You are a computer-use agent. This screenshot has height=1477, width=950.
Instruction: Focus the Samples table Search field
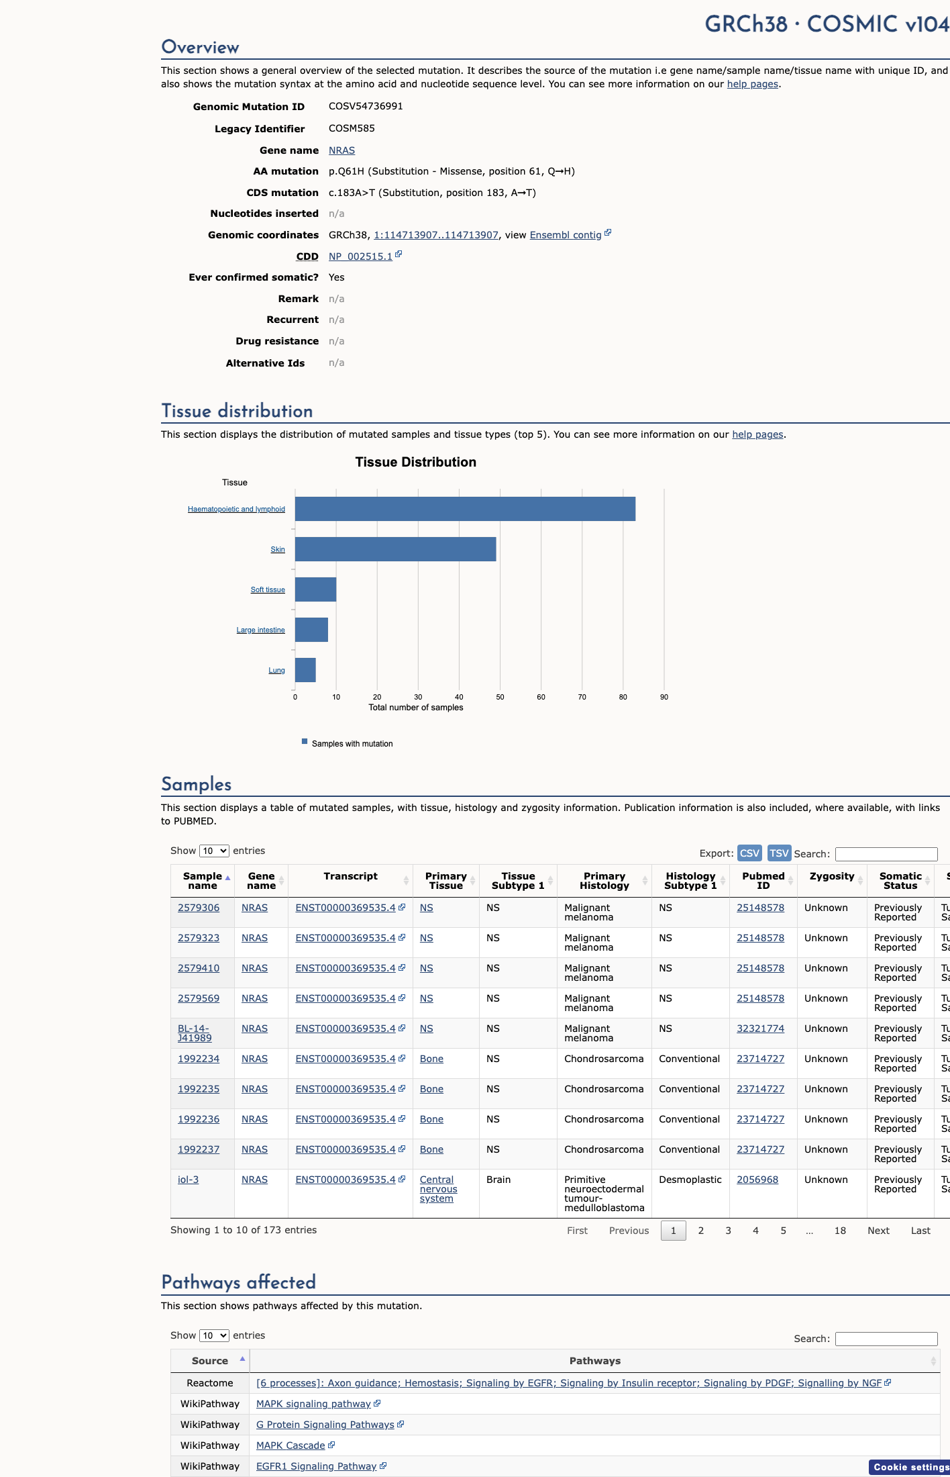tap(886, 854)
